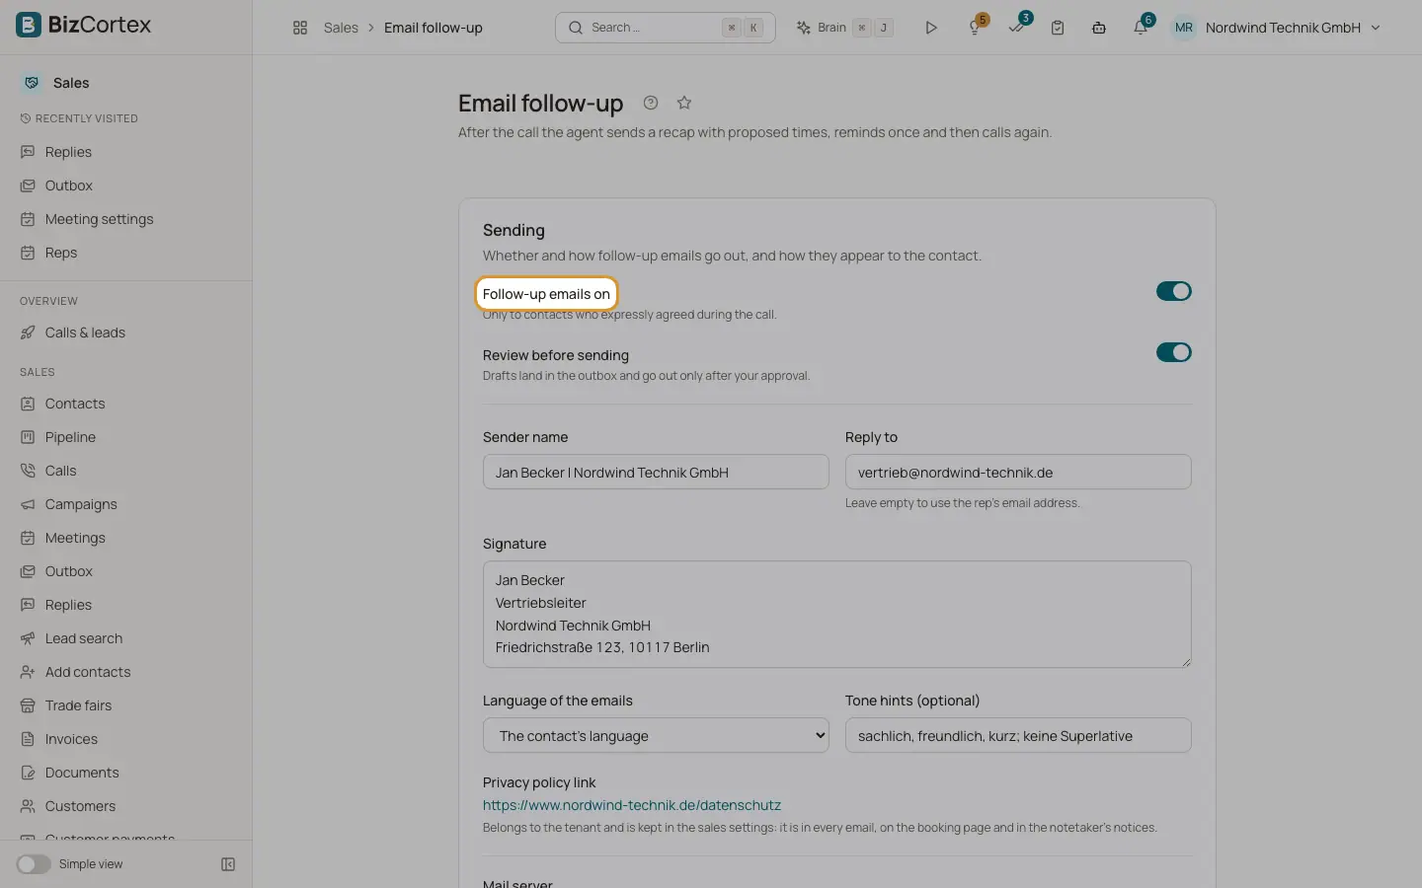Open the robot assistant icon
This screenshot has width=1422, height=888.
[x=1099, y=28]
